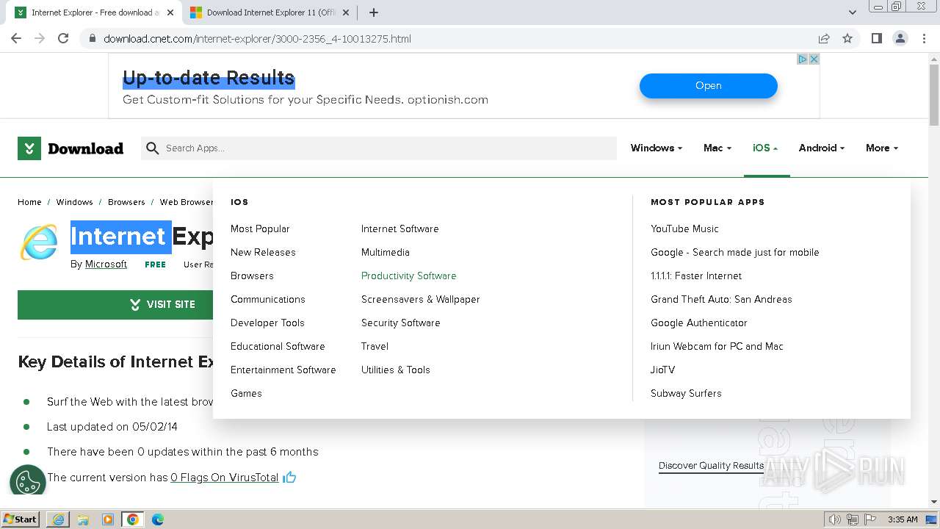940x529 pixels.
Task: Open Grand Theft Auto: San Andreas link
Action: pyautogui.click(x=721, y=299)
